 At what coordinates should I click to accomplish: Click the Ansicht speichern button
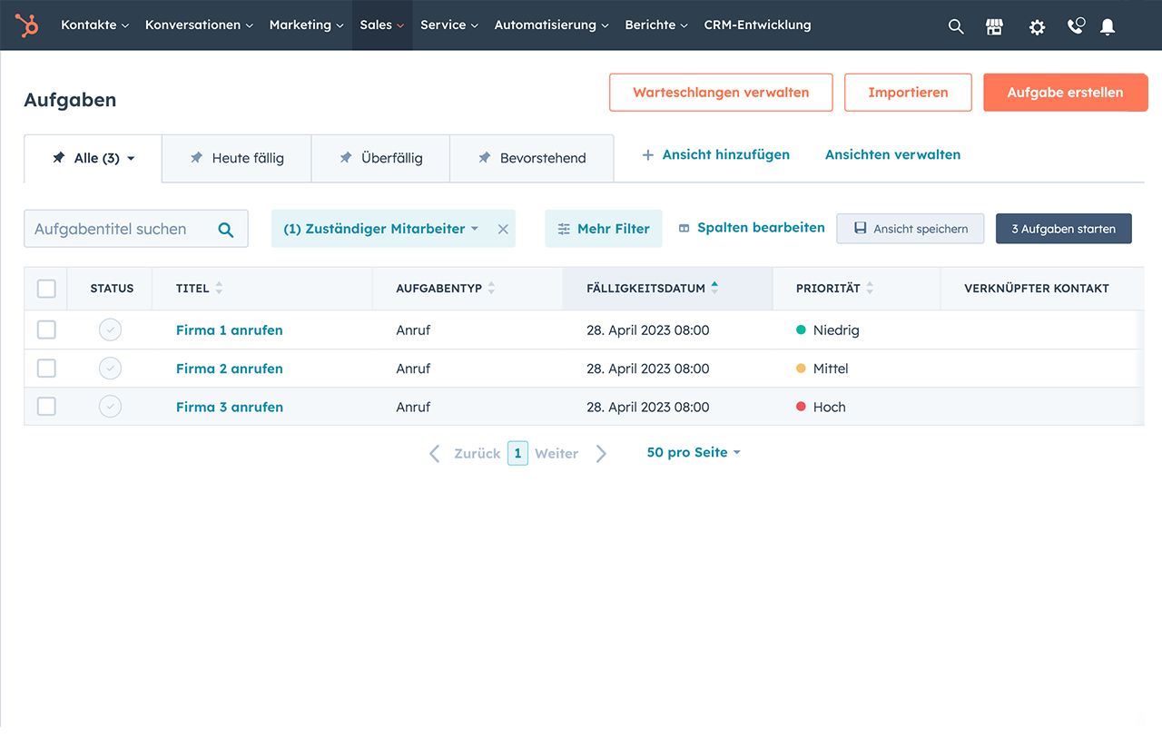(910, 229)
